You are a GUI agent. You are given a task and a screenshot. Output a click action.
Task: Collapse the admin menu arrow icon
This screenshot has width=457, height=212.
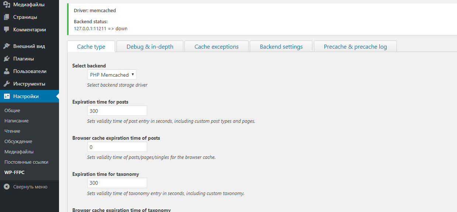7,187
